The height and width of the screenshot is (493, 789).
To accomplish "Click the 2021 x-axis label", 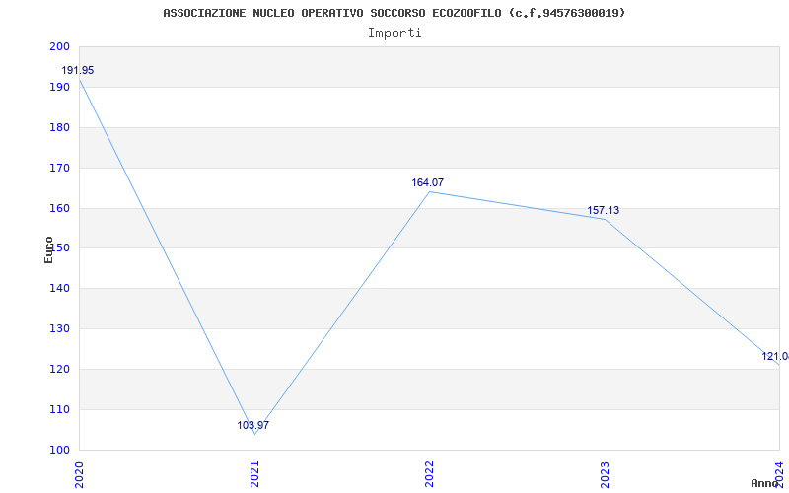I will click(254, 474).
